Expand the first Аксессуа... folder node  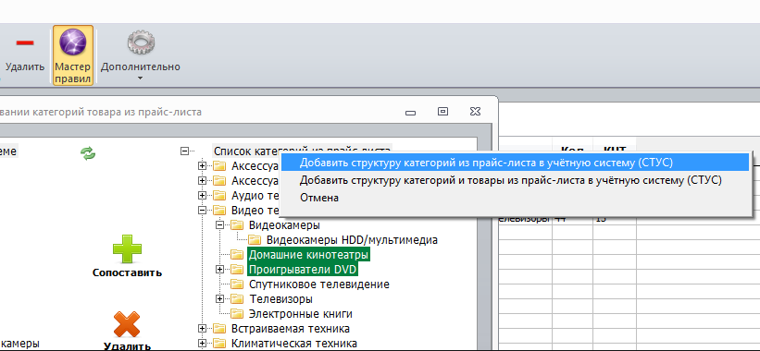(202, 166)
